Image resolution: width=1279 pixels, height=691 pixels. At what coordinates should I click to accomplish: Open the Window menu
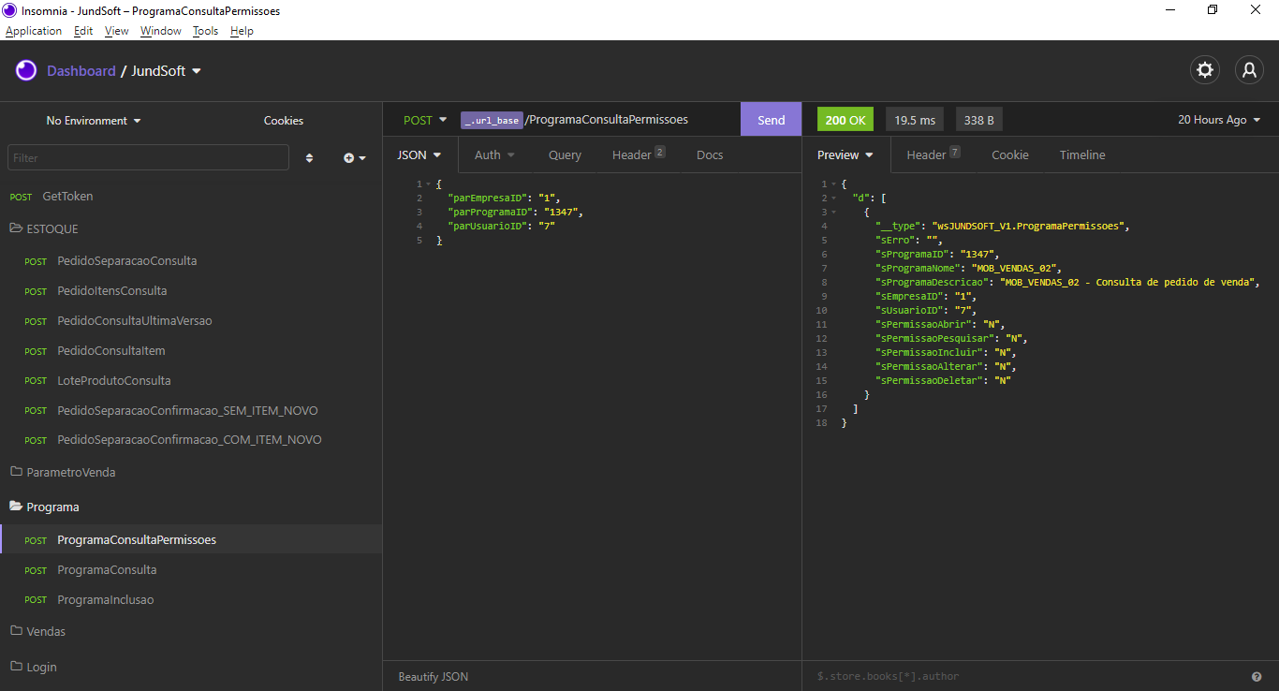pyautogui.click(x=161, y=31)
